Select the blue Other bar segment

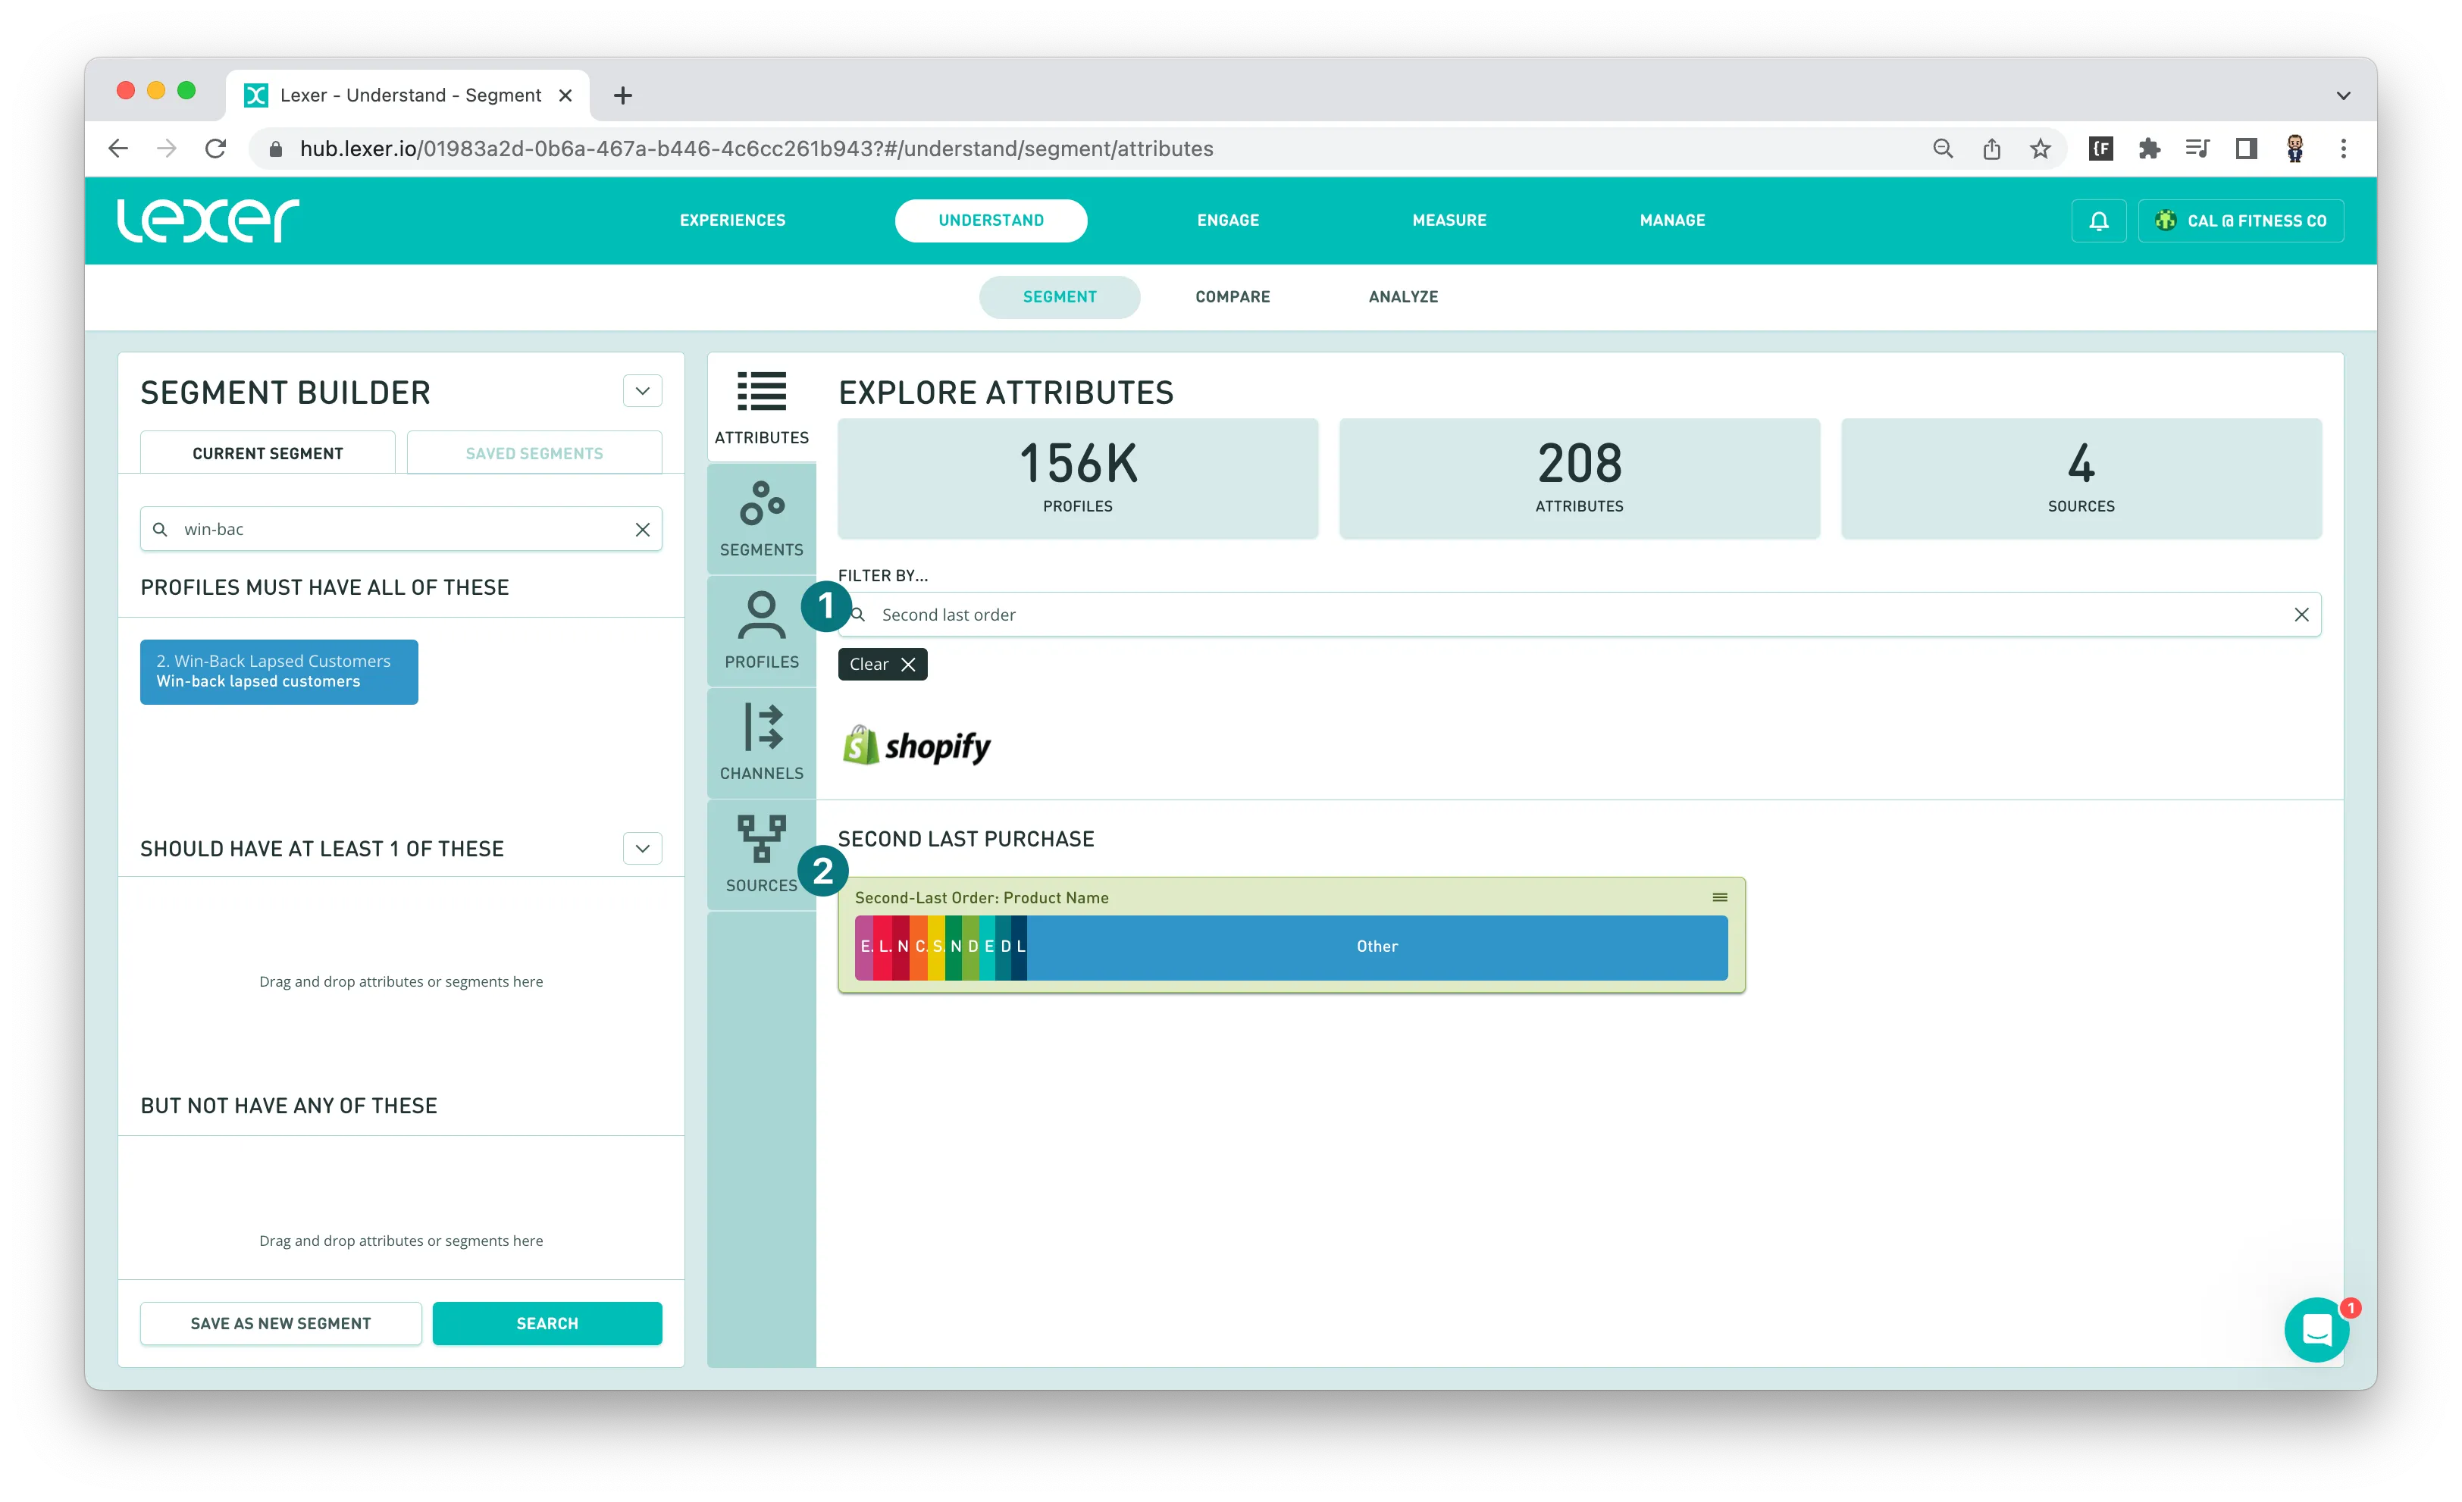[x=1377, y=946]
